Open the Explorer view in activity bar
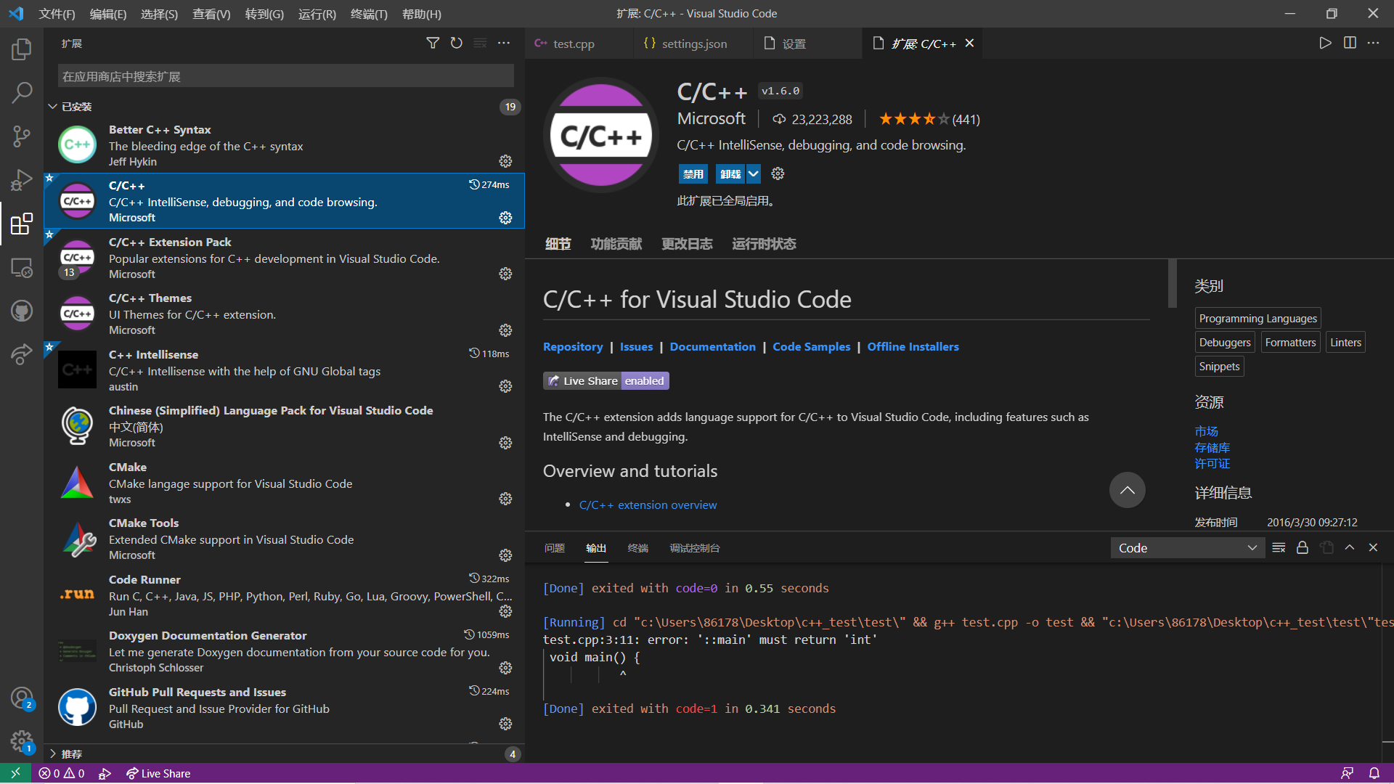Image resolution: width=1394 pixels, height=784 pixels. 22,49
